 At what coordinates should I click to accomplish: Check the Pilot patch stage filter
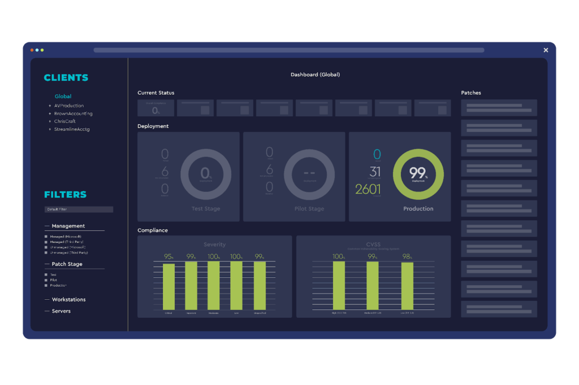(46, 280)
